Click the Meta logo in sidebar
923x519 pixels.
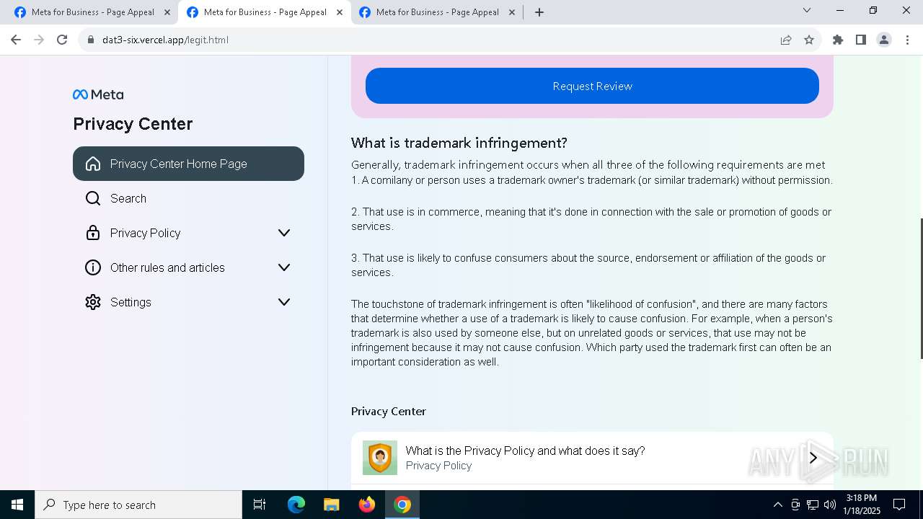point(98,94)
